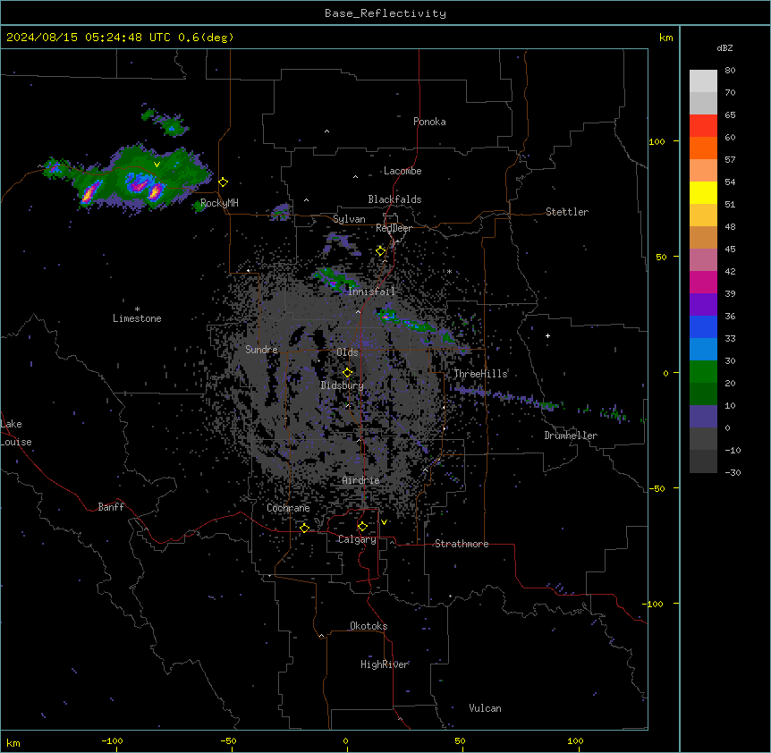
Task: Click the Lake Louise label
Action: click(x=14, y=433)
